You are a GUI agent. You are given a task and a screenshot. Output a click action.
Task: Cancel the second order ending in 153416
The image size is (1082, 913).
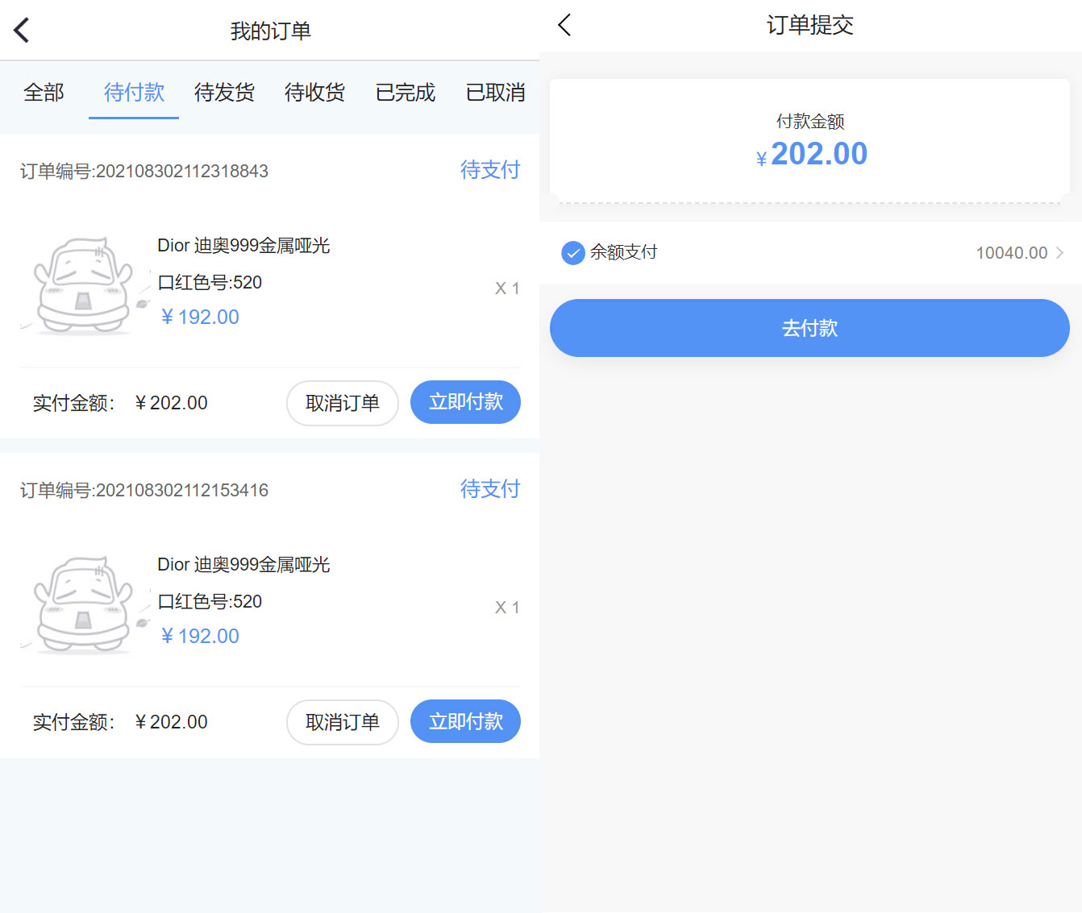(x=342, y=722)
